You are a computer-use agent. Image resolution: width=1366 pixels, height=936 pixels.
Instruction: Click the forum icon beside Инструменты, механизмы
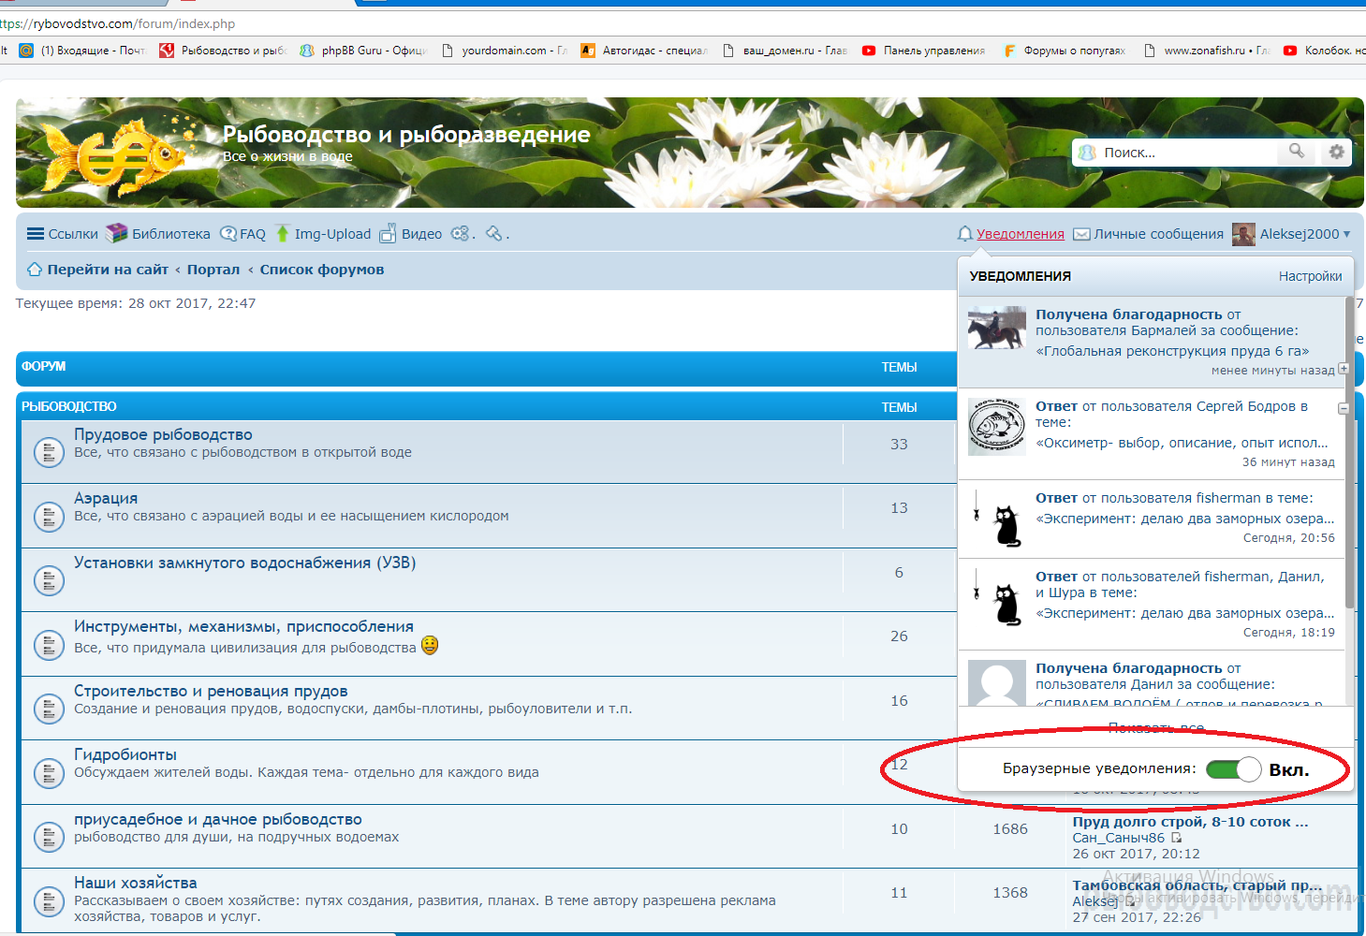click(x=49, y=644)
